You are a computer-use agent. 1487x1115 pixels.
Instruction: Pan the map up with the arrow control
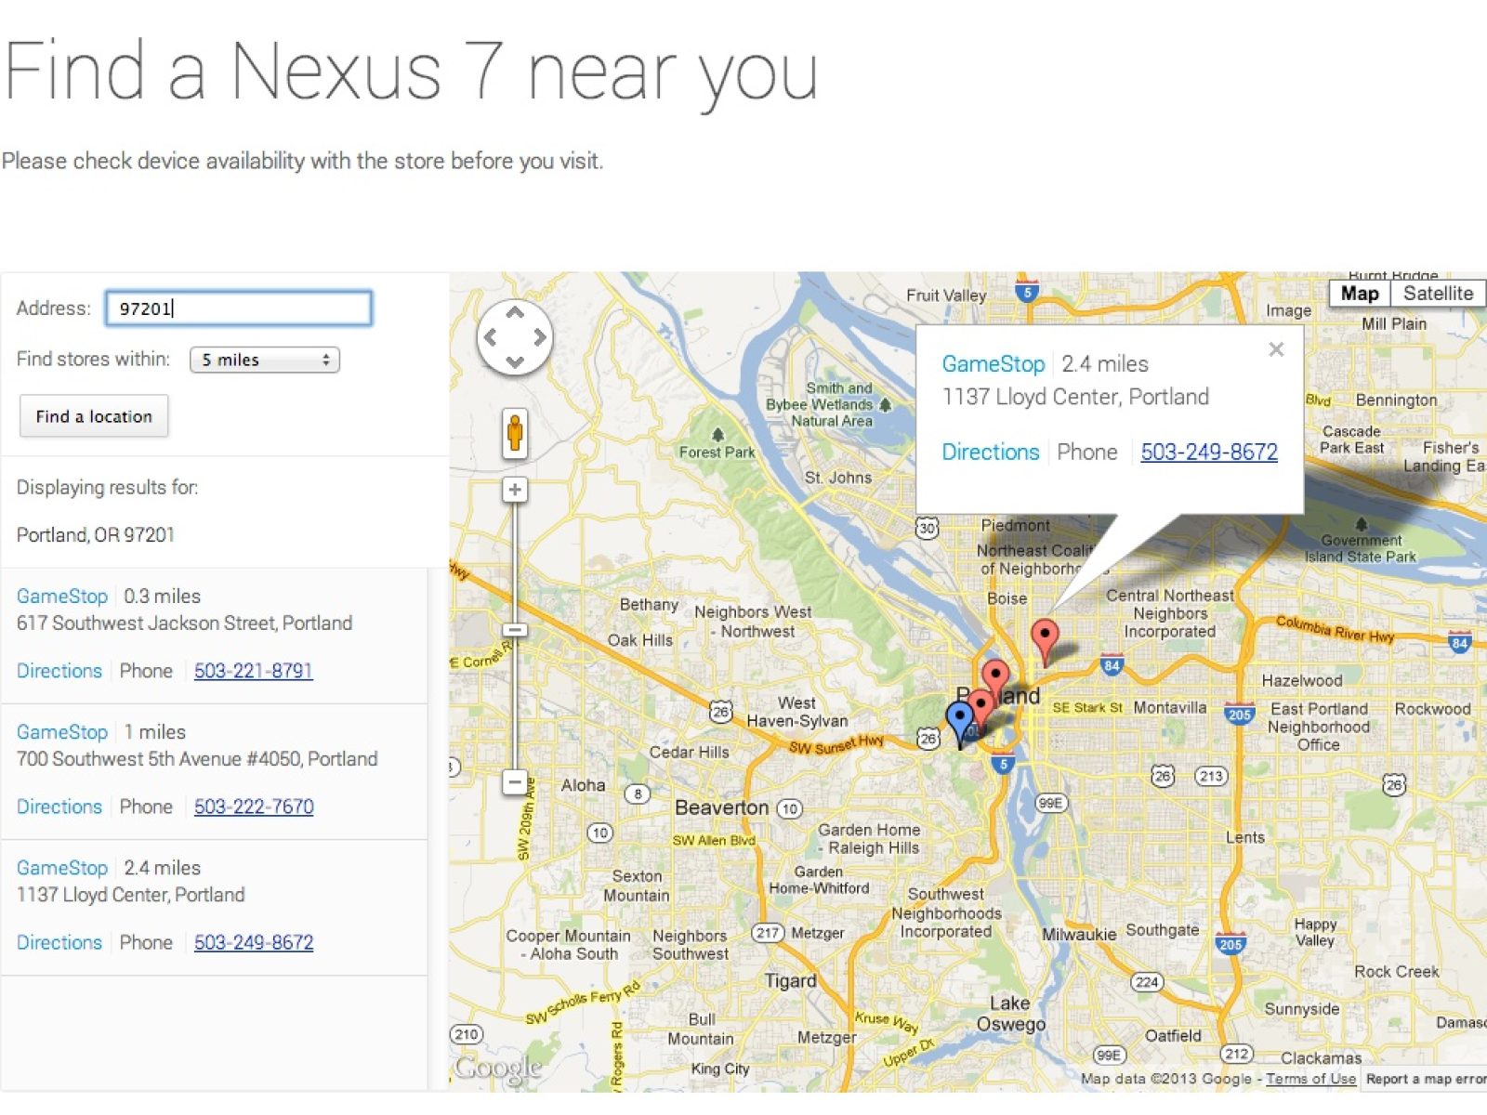coord(515,312)
